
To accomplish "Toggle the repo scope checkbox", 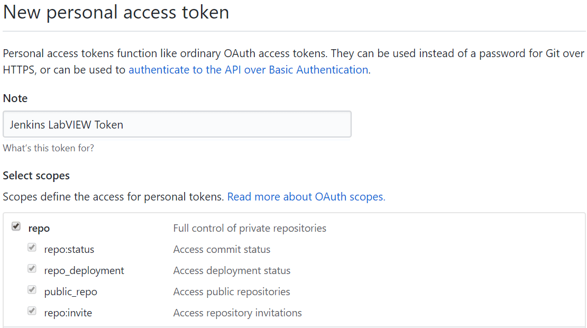I will [x=16, y=226].
